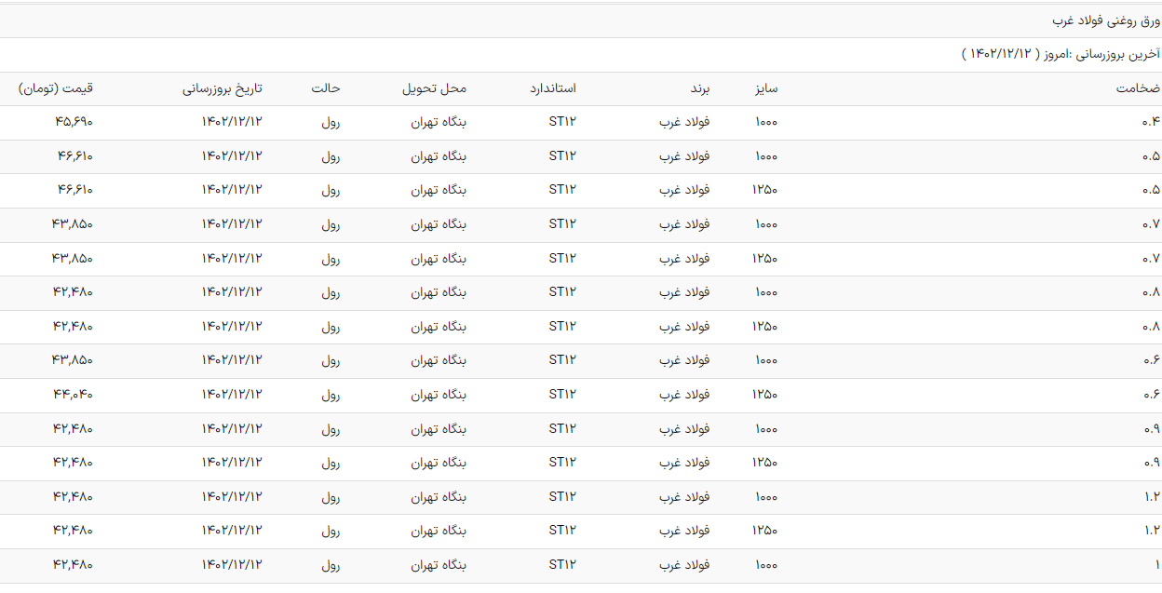Click the تاریخ بروزرسانی (update date) column header
Viewport: 1162px width, 593px height.
click(223, 89)
